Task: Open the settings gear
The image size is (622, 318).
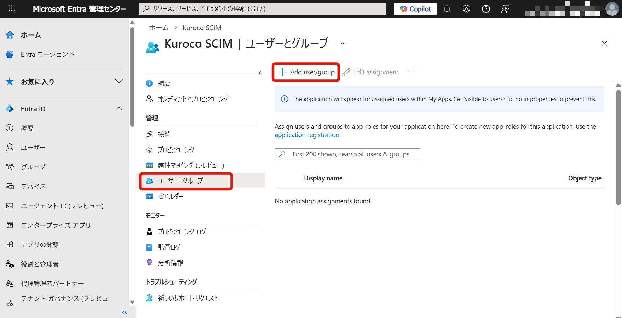Action: 466,9
